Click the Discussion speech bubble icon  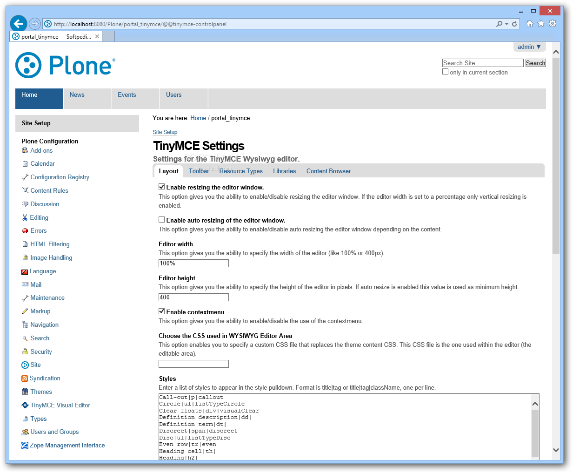25,204
